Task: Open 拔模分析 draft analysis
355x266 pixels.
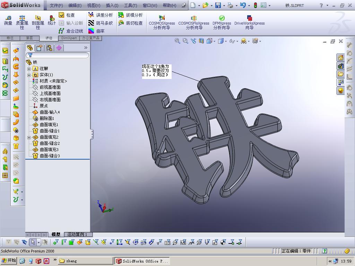Action: [130, 15]
